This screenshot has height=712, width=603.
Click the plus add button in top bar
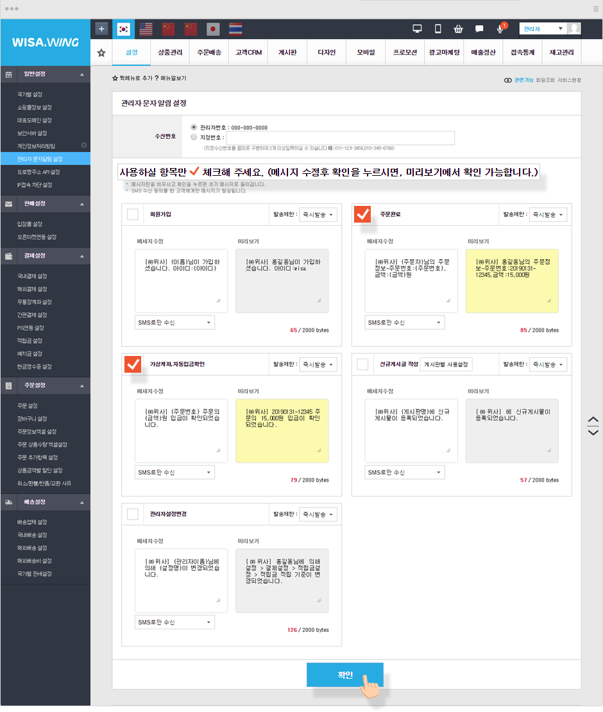tap(101, 29)
